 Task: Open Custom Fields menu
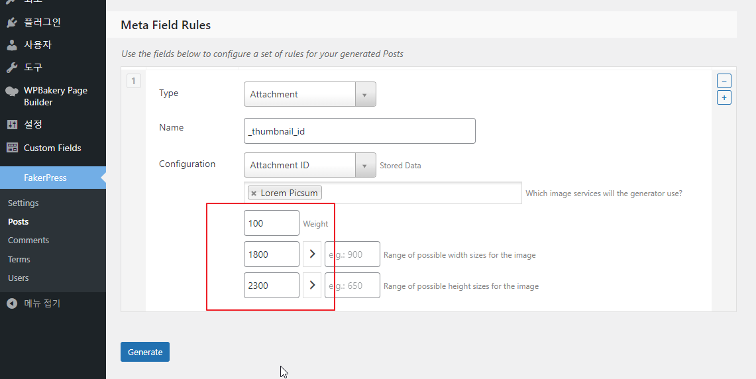pyautogui.click(x=52, y=148)
